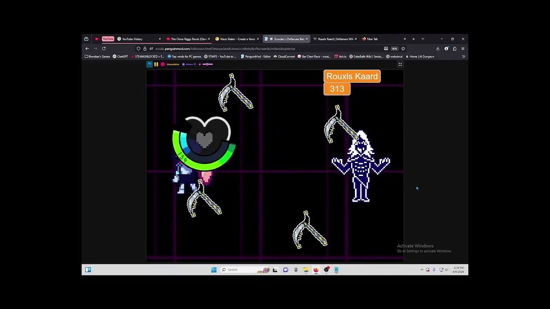The image size is (550, 309).
Task: Open the taskbar clock and date
Action: pyautogui.click(x=459, y=270)
